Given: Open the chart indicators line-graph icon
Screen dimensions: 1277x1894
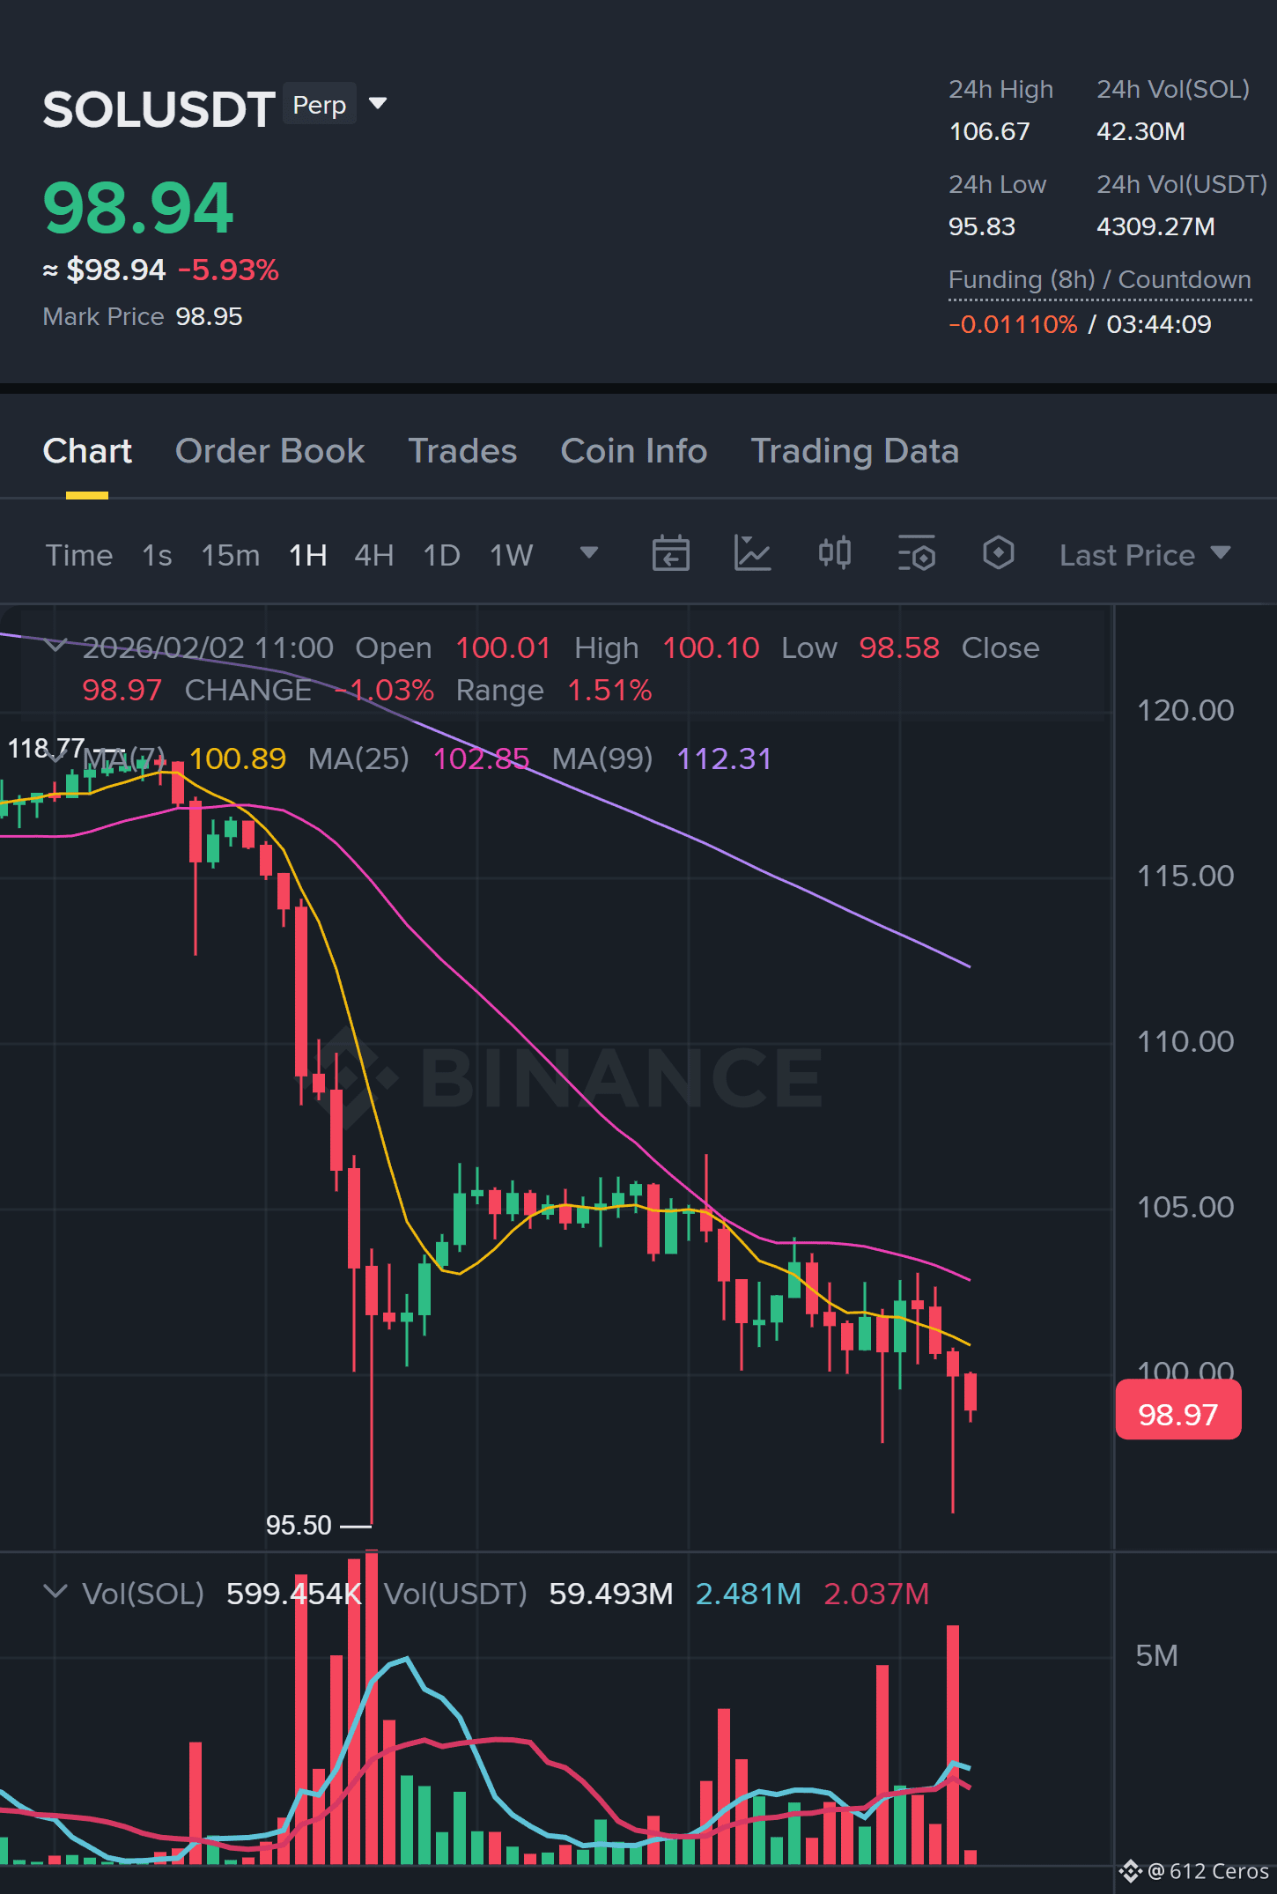Looking at the screenshot, I should (752, 554).
